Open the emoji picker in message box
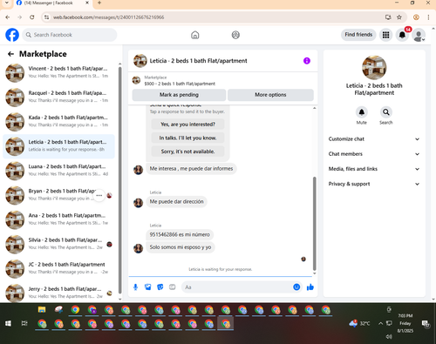 click(x=296, y=287)
